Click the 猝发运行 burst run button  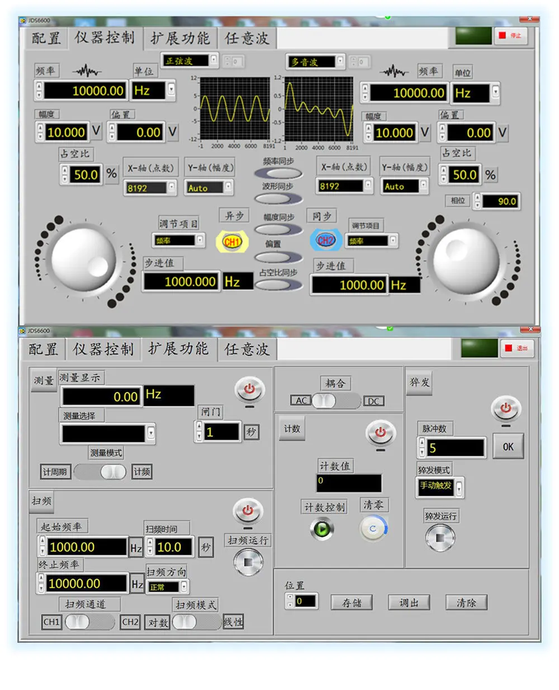click(x=440, y=538)
